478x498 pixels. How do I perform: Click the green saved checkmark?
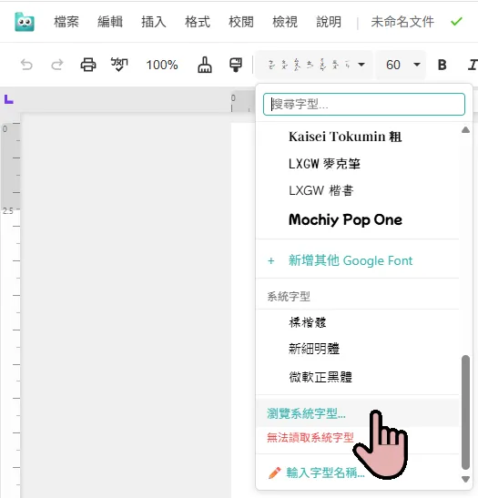pos(456,22)
